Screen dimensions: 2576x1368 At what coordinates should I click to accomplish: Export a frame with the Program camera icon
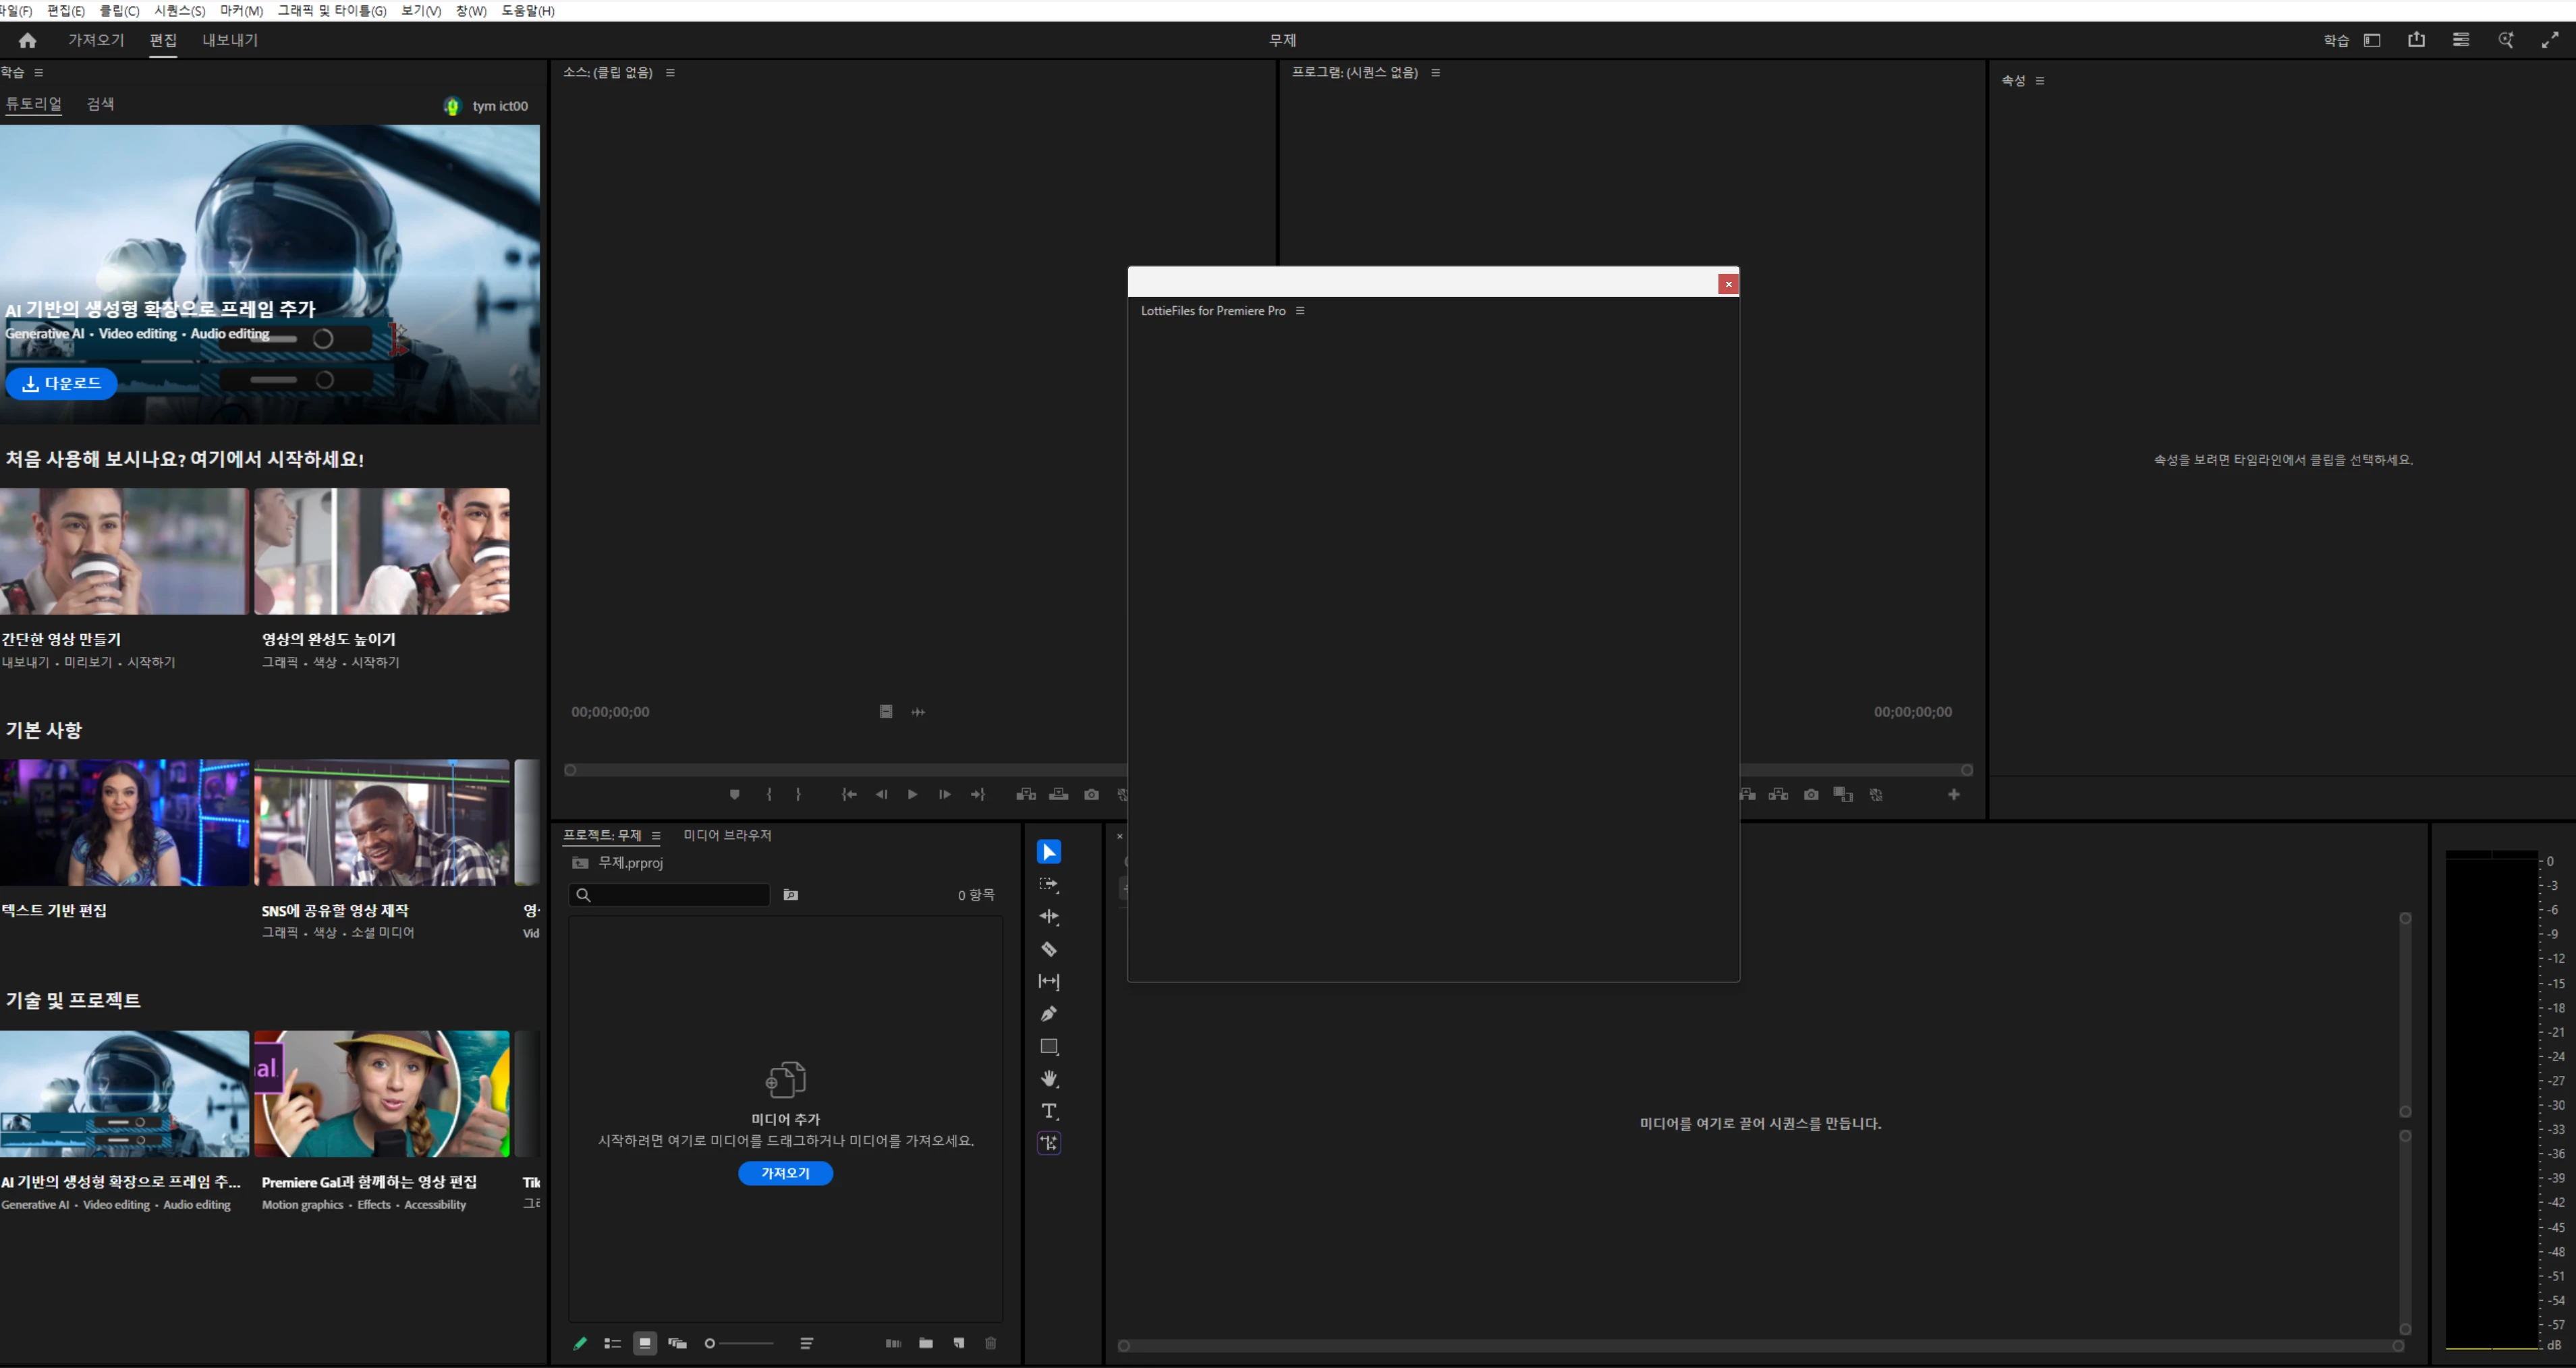(x=1811, y=795)
